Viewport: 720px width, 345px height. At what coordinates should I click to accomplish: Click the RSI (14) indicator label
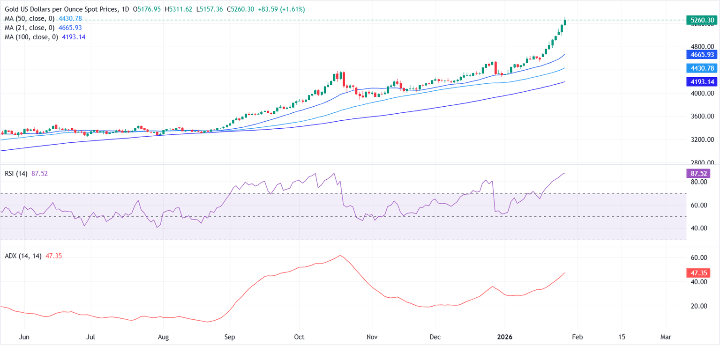pos(15,174)
